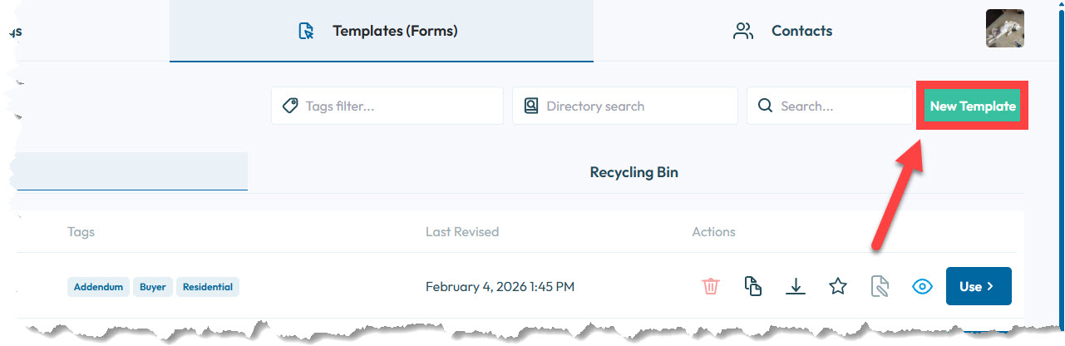Screen dimensions: 1065x346
Task: Select the Residential tag
Action: [208, 287]
